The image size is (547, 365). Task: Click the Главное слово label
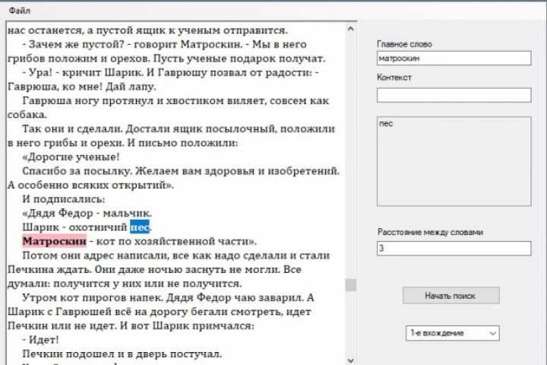pos(404,44)
